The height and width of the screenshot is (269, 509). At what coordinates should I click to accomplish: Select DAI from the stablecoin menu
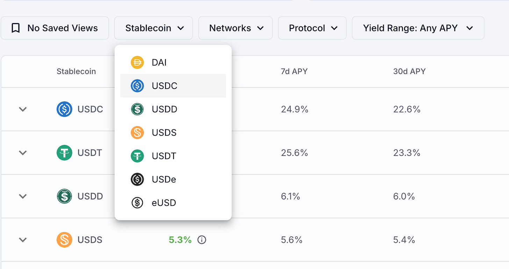tap(173, 62)
